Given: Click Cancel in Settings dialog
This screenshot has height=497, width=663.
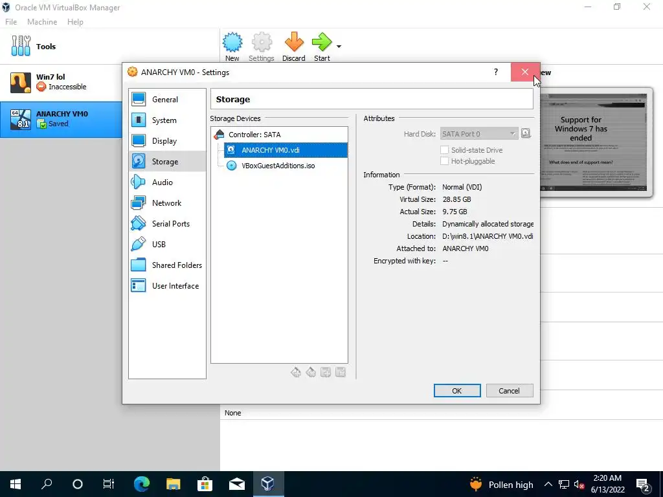Looking at the screenshot, I should [510, 390].
